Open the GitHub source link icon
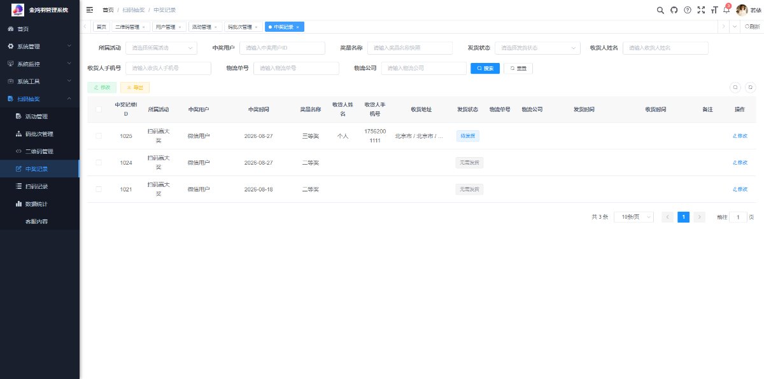 tap(674, 10)
